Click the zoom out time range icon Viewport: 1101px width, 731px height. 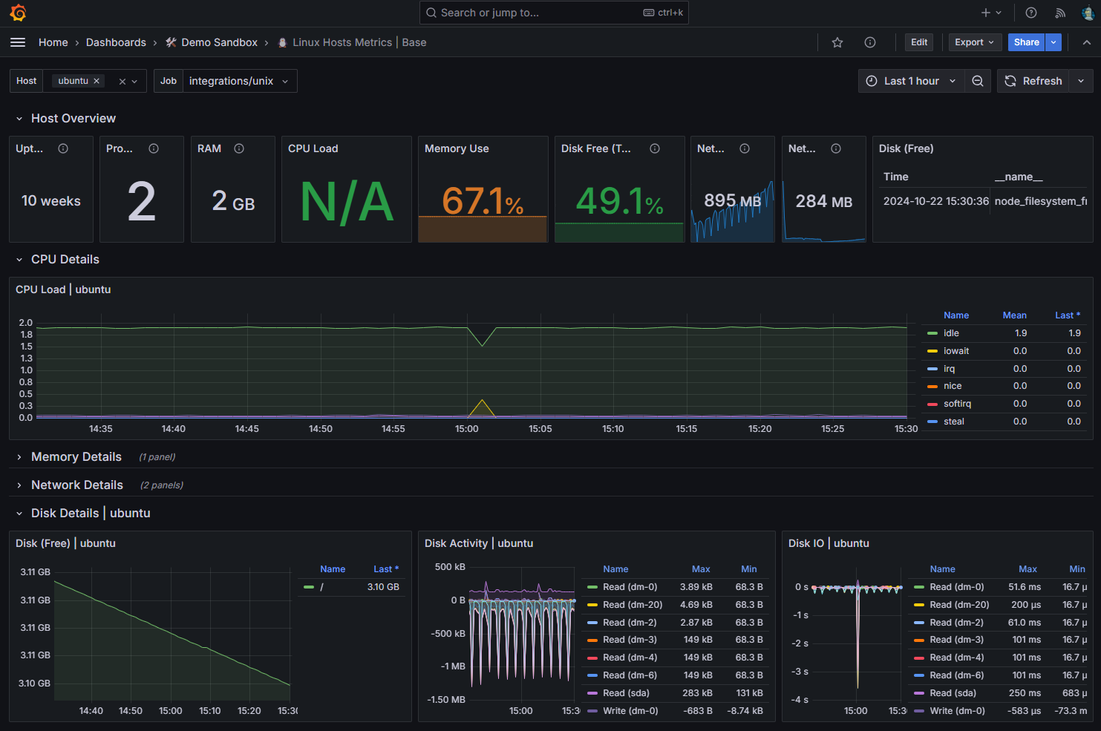(x=978, y=81)
